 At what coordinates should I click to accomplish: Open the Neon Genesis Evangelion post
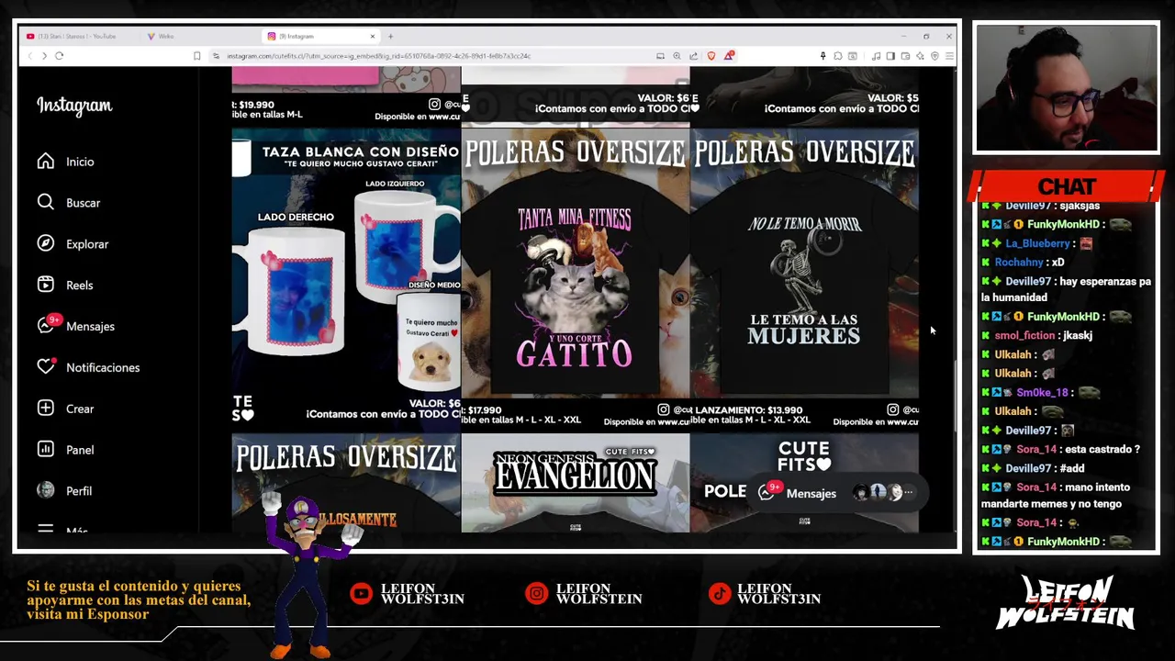576,483
